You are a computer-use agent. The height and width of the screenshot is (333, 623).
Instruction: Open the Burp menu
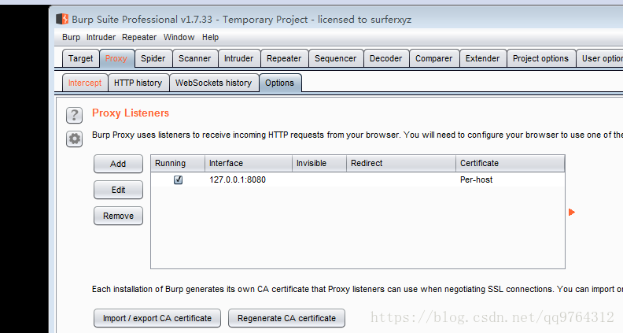[71, 38]
